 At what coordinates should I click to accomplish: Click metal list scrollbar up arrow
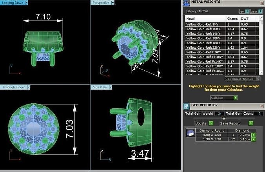pos(261,18)
